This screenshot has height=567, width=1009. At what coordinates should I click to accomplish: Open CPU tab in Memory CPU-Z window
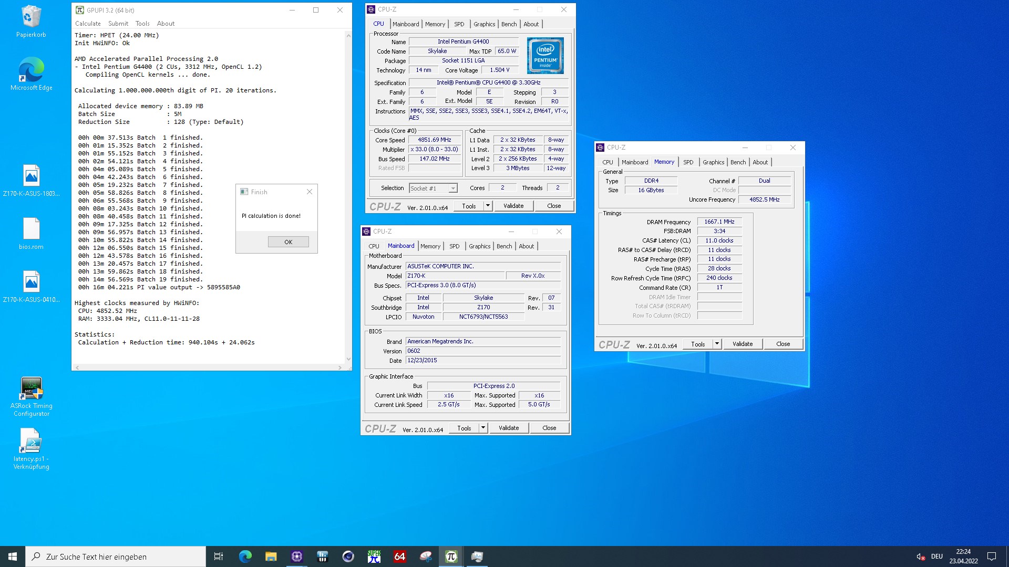608,162
